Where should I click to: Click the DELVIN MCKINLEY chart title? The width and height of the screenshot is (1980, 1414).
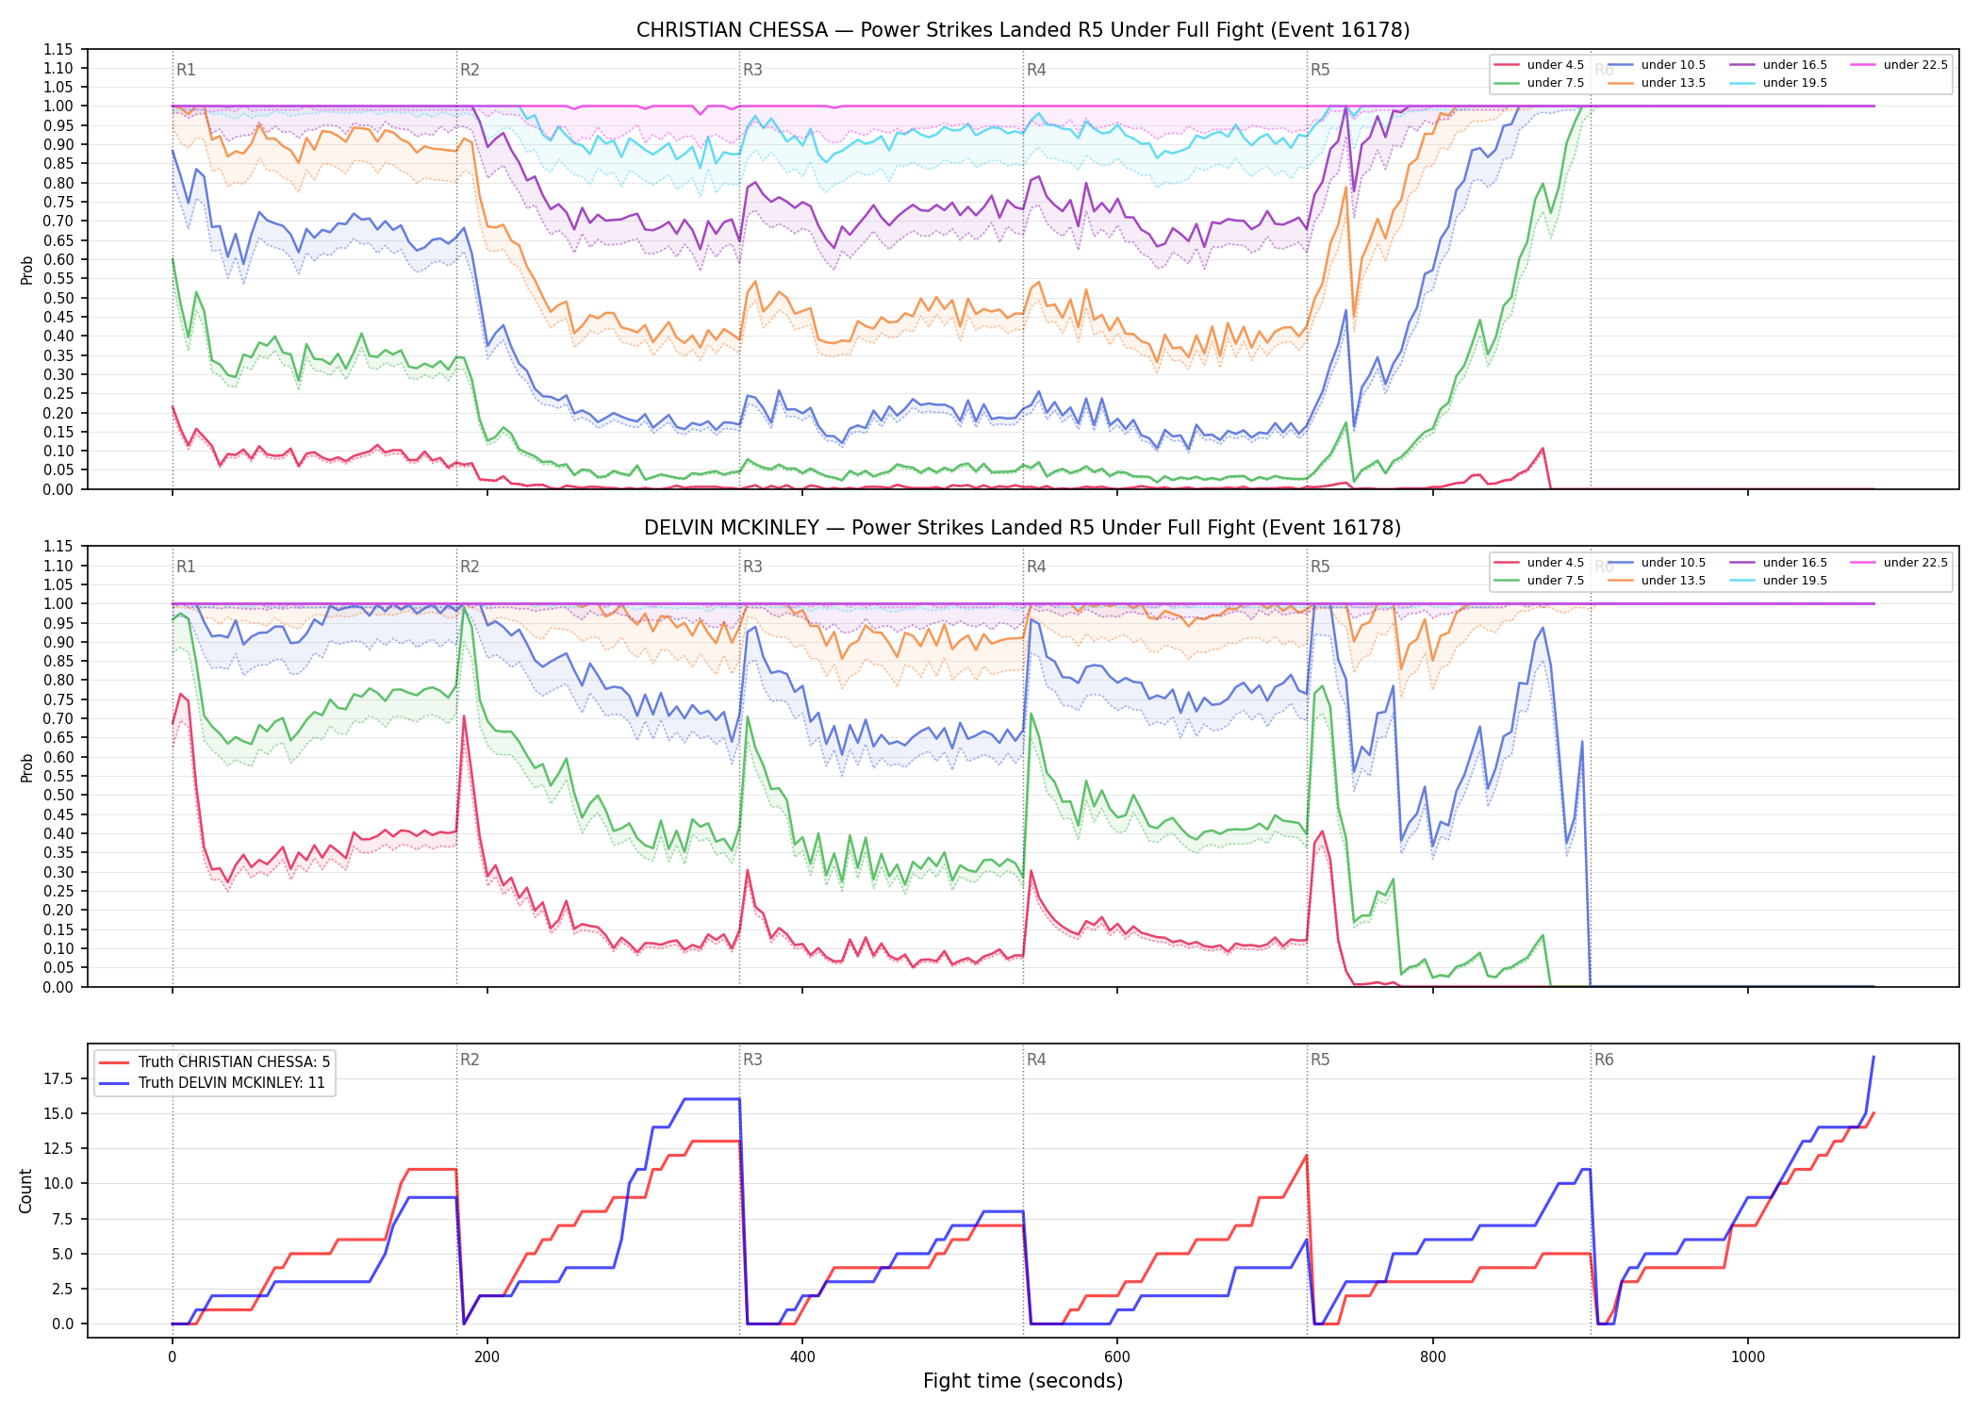pyautogui.click(x=1023, y=528)
